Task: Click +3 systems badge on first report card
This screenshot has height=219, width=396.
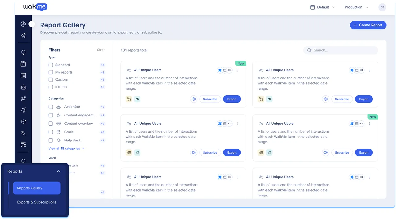Action: 229,70
